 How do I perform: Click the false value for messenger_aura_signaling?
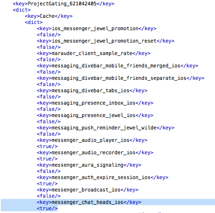pyautogui.click(x=48, y=171)
